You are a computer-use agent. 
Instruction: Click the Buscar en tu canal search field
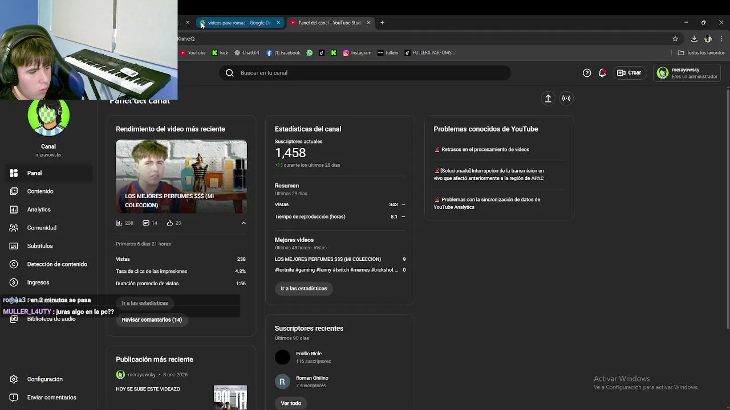click(365, 73)
